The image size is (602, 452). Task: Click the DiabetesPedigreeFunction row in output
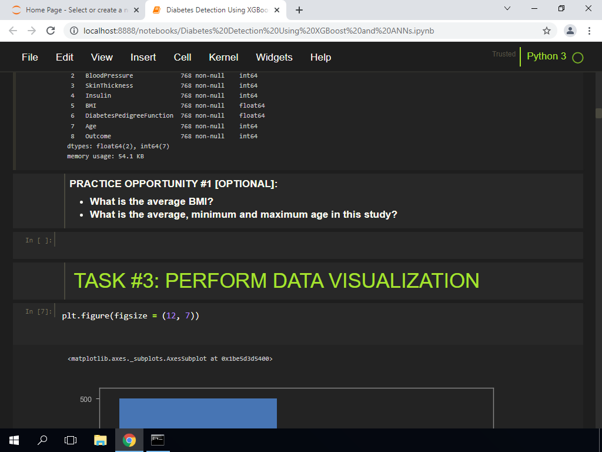point(168,116)
